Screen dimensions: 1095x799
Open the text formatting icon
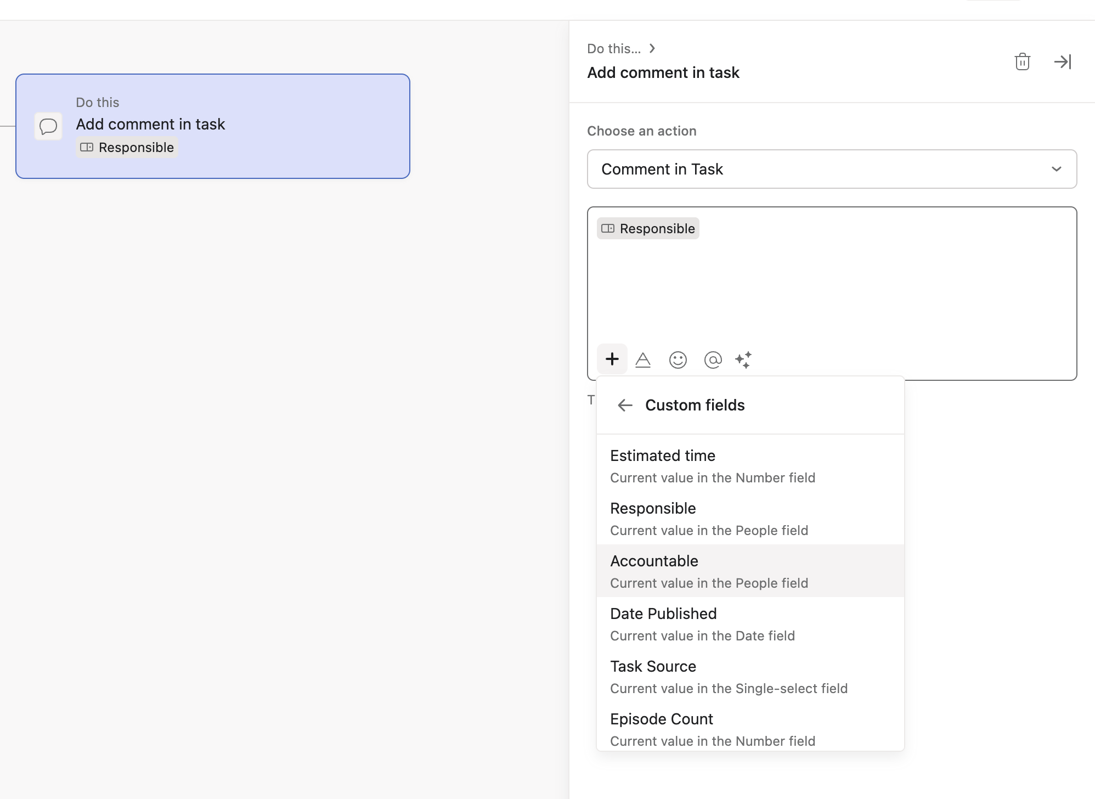point(643,360)
